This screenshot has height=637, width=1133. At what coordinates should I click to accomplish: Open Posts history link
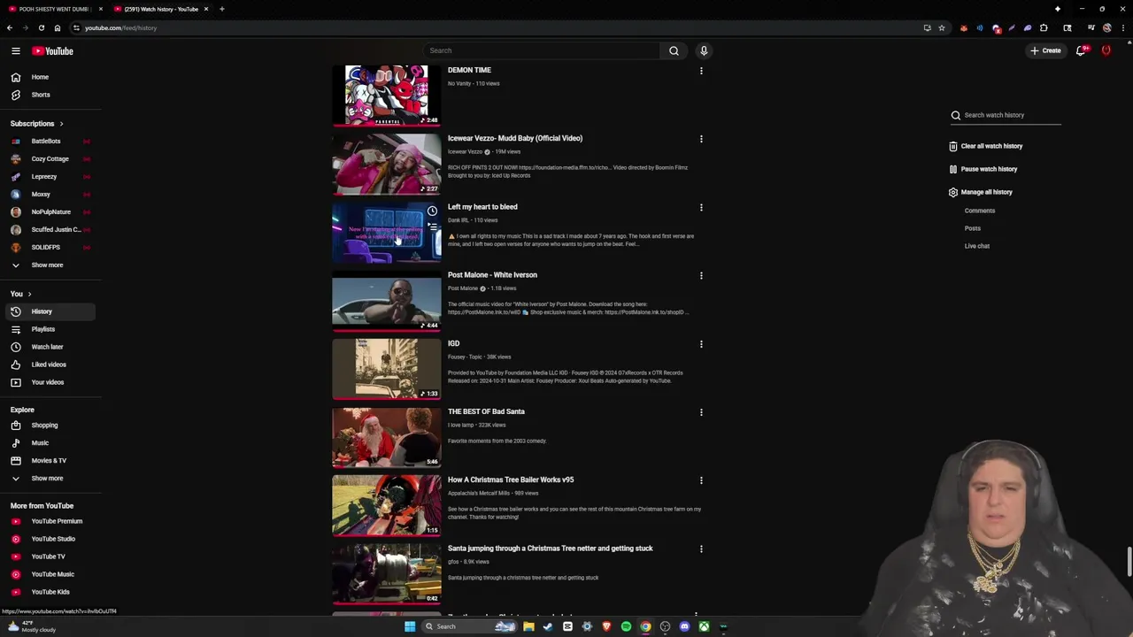(x=973, y=228)
